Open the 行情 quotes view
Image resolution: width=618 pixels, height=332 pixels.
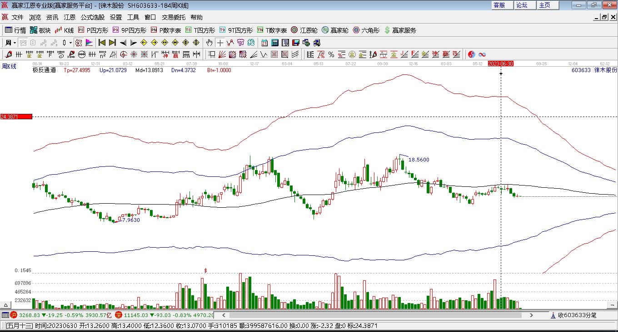pyautogui.click(x=15, y=30)
